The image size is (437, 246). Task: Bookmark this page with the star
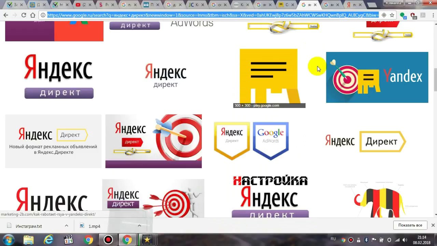click(x=392, y=15)
